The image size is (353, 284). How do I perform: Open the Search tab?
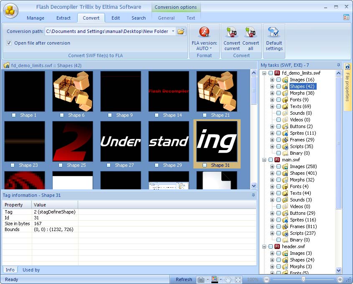pyautogui.click(x=138, y=18)
